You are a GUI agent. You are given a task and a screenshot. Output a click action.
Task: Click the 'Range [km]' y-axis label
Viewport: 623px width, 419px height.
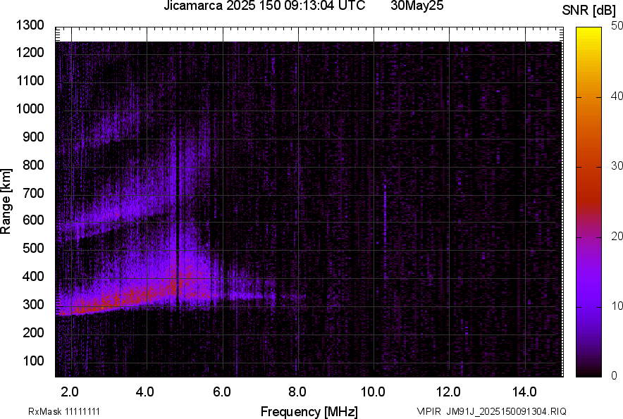click(x=7, y=201)
